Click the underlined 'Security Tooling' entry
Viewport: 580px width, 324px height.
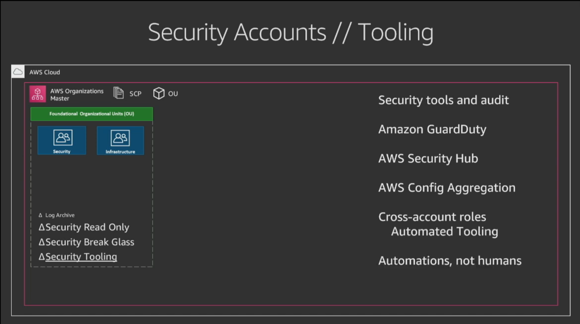coord(78,257)
